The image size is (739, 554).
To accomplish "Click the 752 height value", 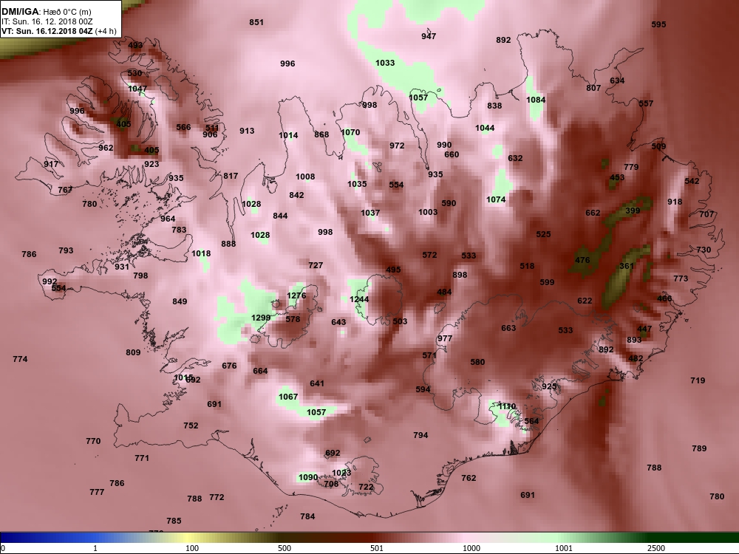I will click(x=191, y=425).
